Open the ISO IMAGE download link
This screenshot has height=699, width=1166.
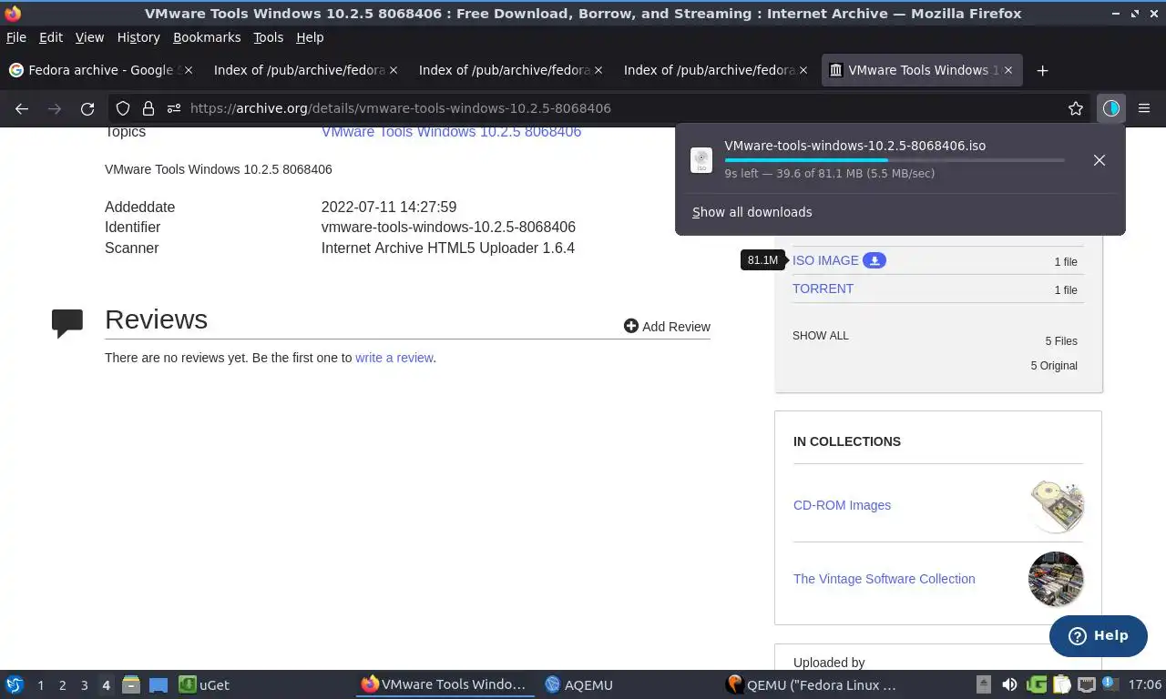pos(825,260)
